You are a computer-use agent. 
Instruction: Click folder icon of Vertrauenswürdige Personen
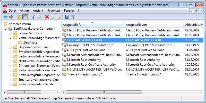[x=15, y=70]
